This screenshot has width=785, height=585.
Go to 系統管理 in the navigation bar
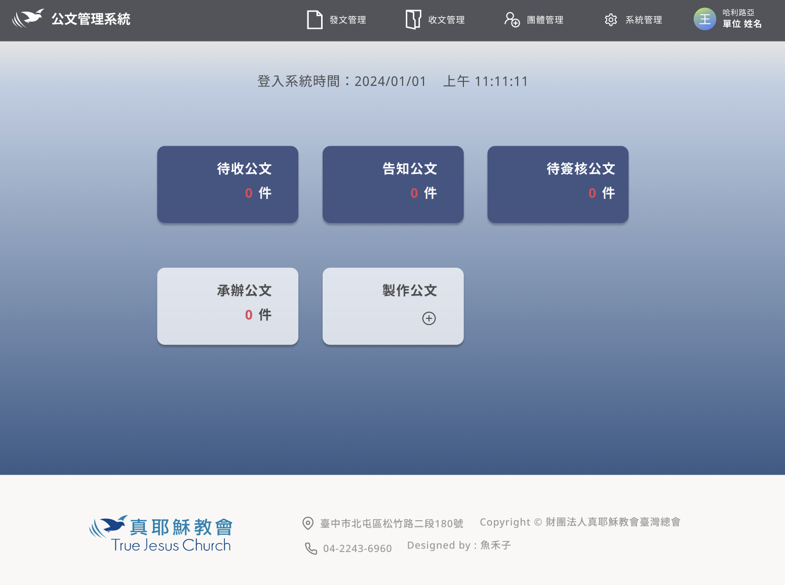[644, 20]
